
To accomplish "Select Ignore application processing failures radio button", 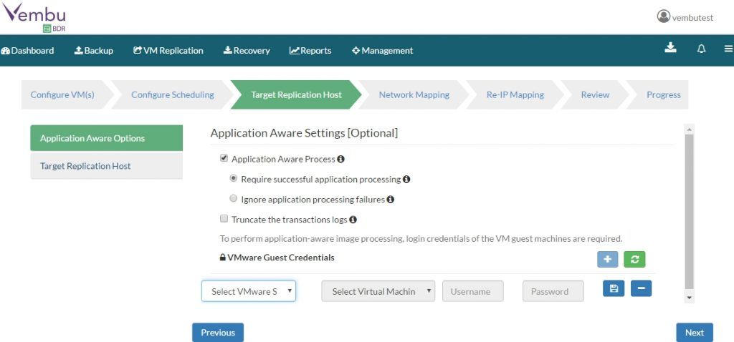I will click(234, 199).
